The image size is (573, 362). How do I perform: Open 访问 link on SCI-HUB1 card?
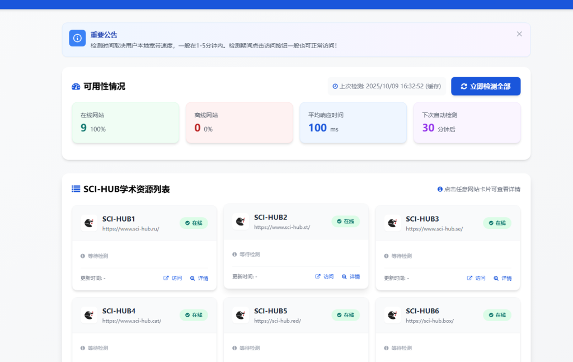[x=173, y=278]
